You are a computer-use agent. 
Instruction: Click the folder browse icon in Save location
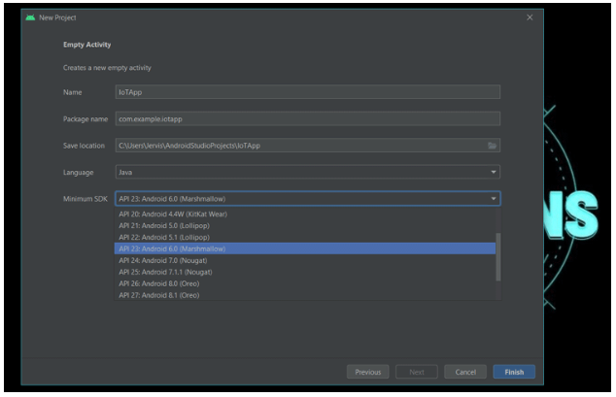pos(492,146)
